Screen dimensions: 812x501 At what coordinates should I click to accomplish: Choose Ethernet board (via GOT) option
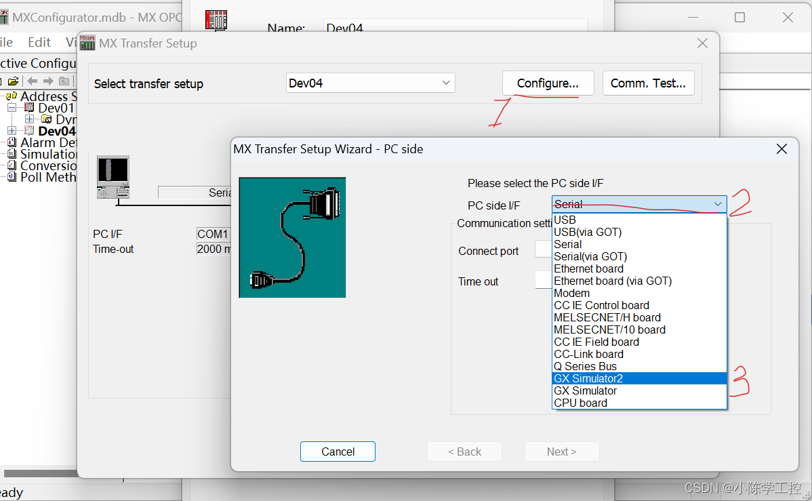pyautogui.click(x=639, y=281)
